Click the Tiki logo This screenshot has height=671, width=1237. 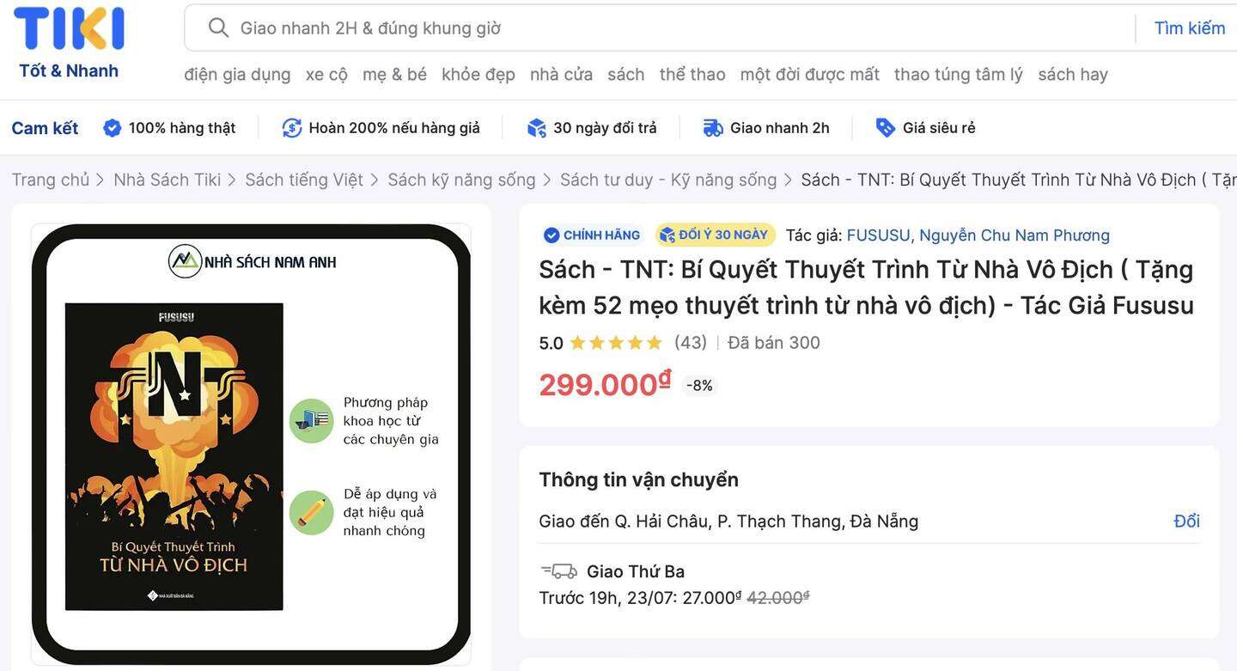[69, 41]
